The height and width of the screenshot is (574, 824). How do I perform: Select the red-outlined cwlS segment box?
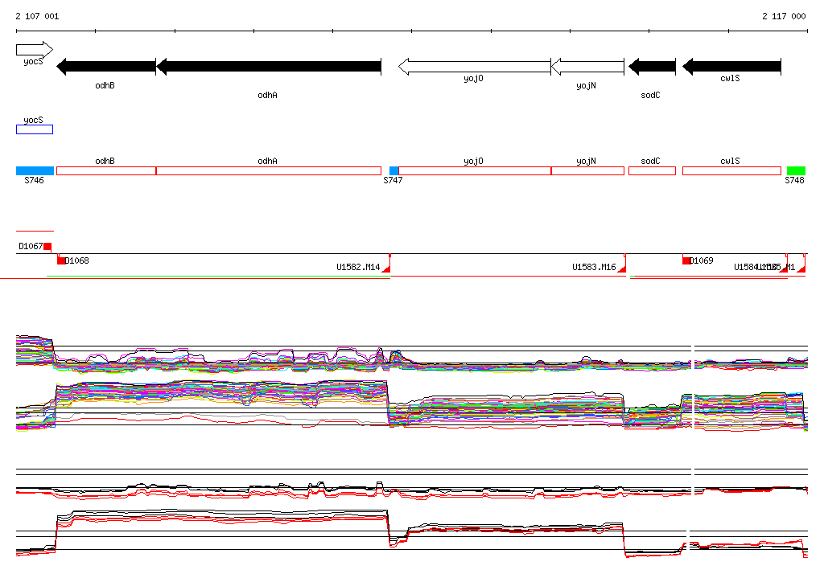[731, 171]
